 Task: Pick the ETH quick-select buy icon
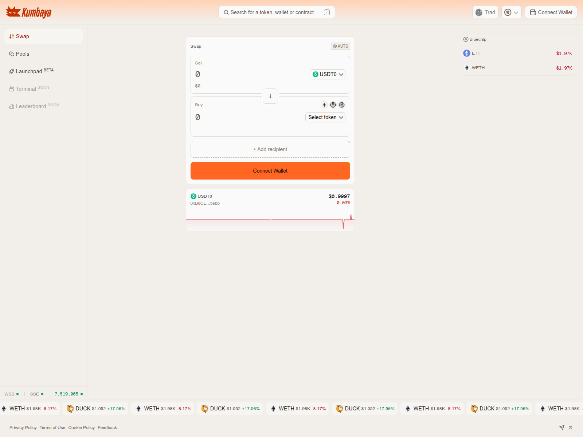[x=324, y=105]
